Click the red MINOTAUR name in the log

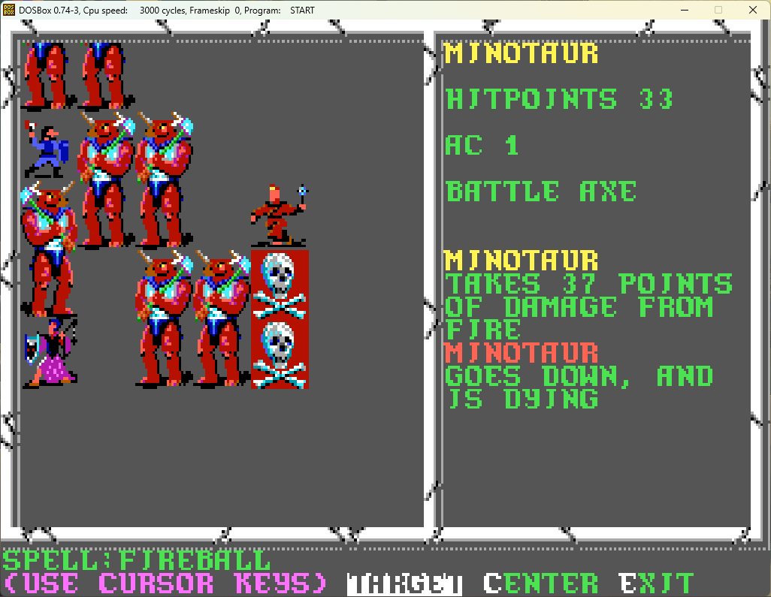(522, 353)
